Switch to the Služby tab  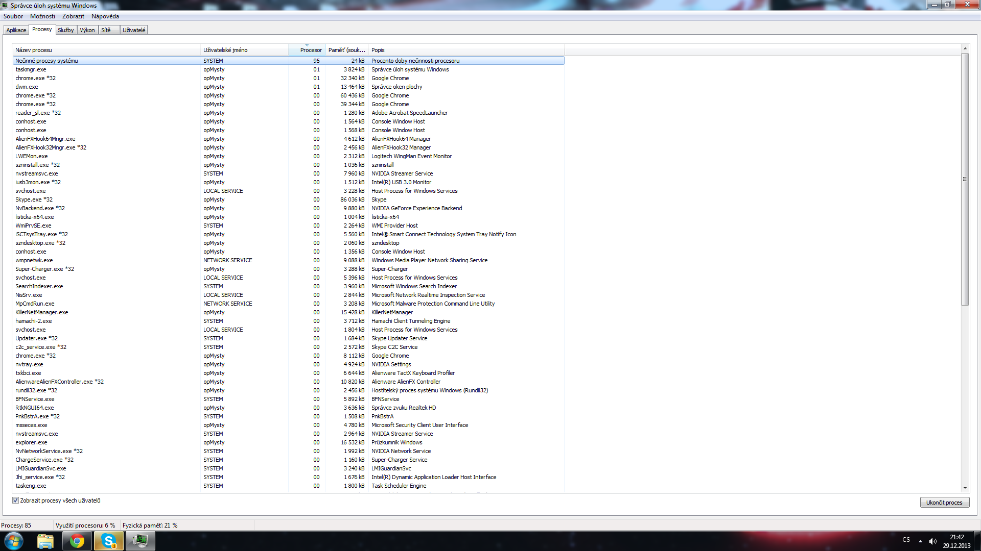(66, 30)
